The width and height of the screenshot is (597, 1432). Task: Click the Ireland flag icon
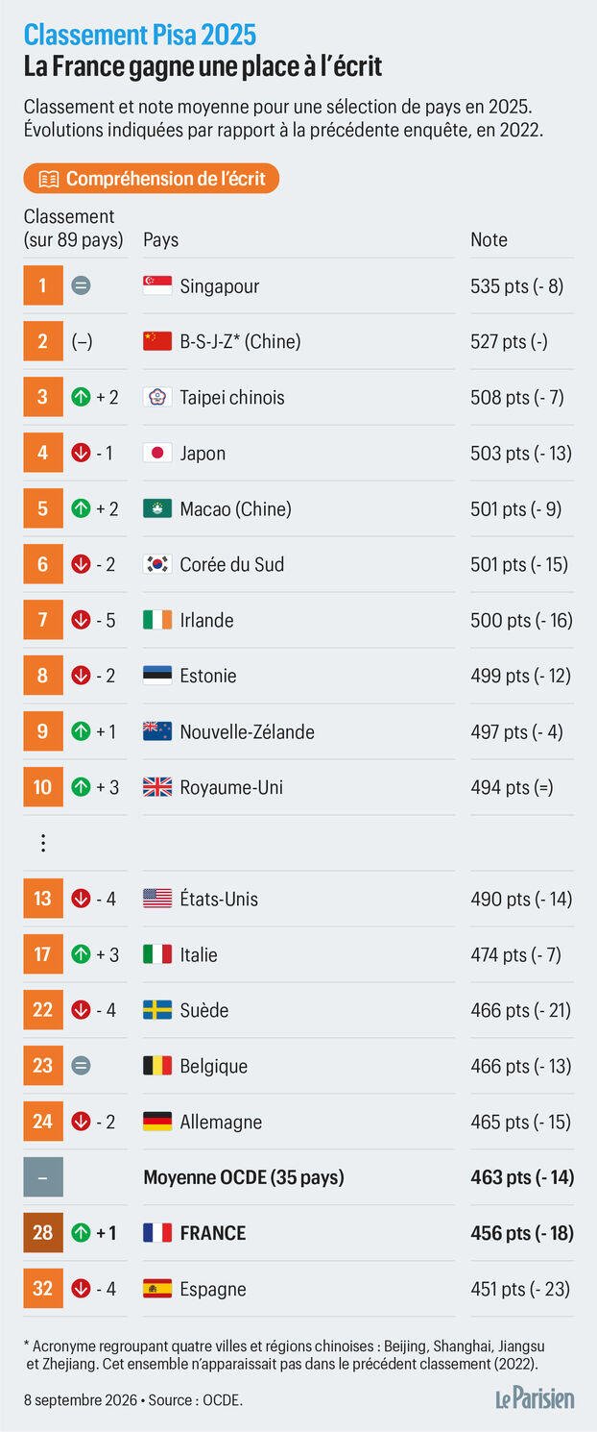click(x=157, y=620)
